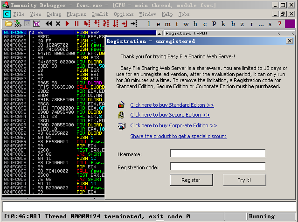Viewport: 298px width, 222px height.
Task: Pause execution with the pause icon
Action: point(76,24)
